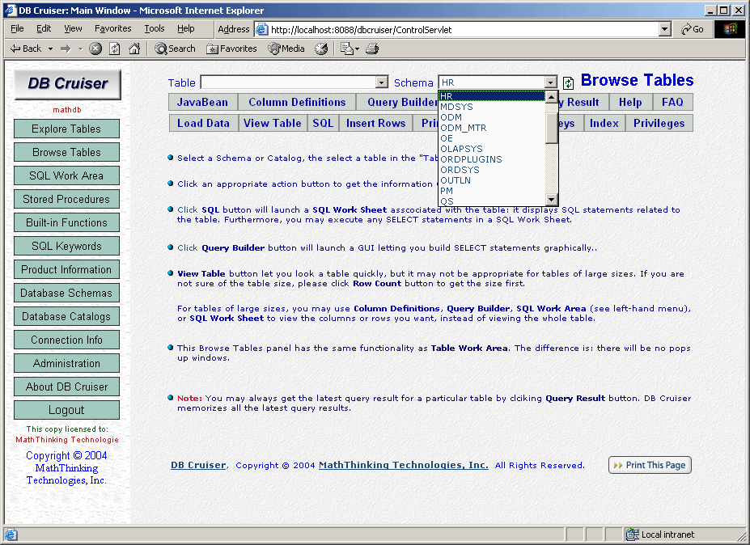Go to Home page icon

pyautogui.click(x=134, y=49)
